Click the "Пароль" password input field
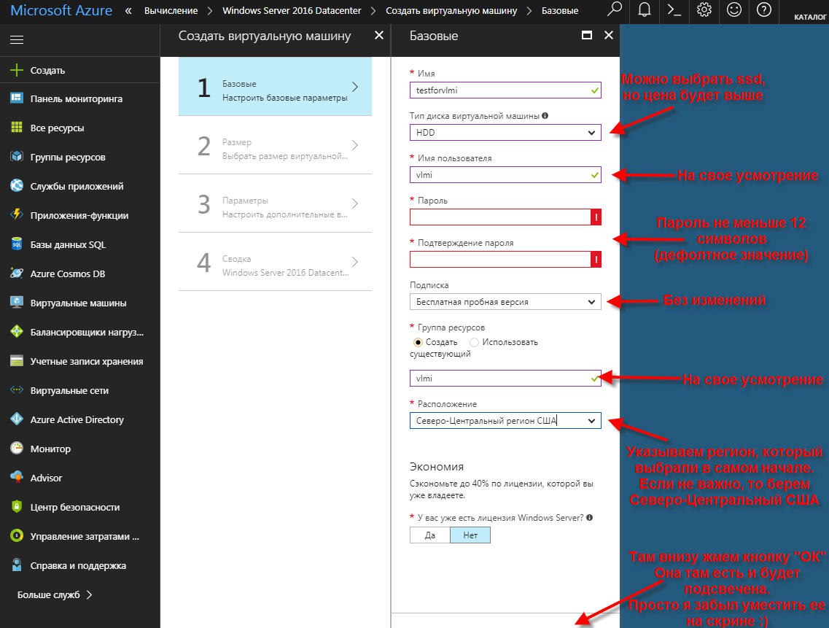 coord(500,217)
